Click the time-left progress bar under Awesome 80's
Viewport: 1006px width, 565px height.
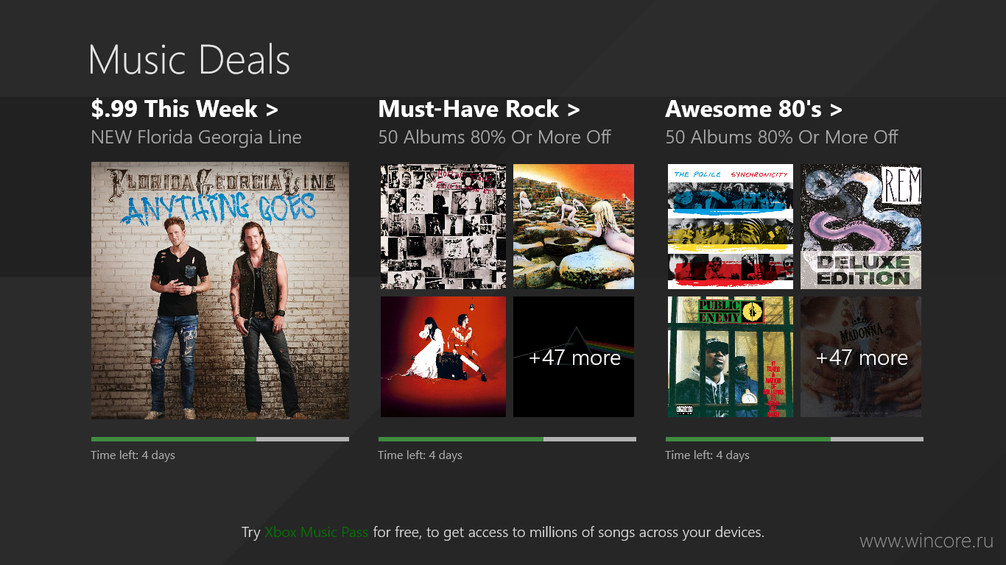[x=795, y=439]
